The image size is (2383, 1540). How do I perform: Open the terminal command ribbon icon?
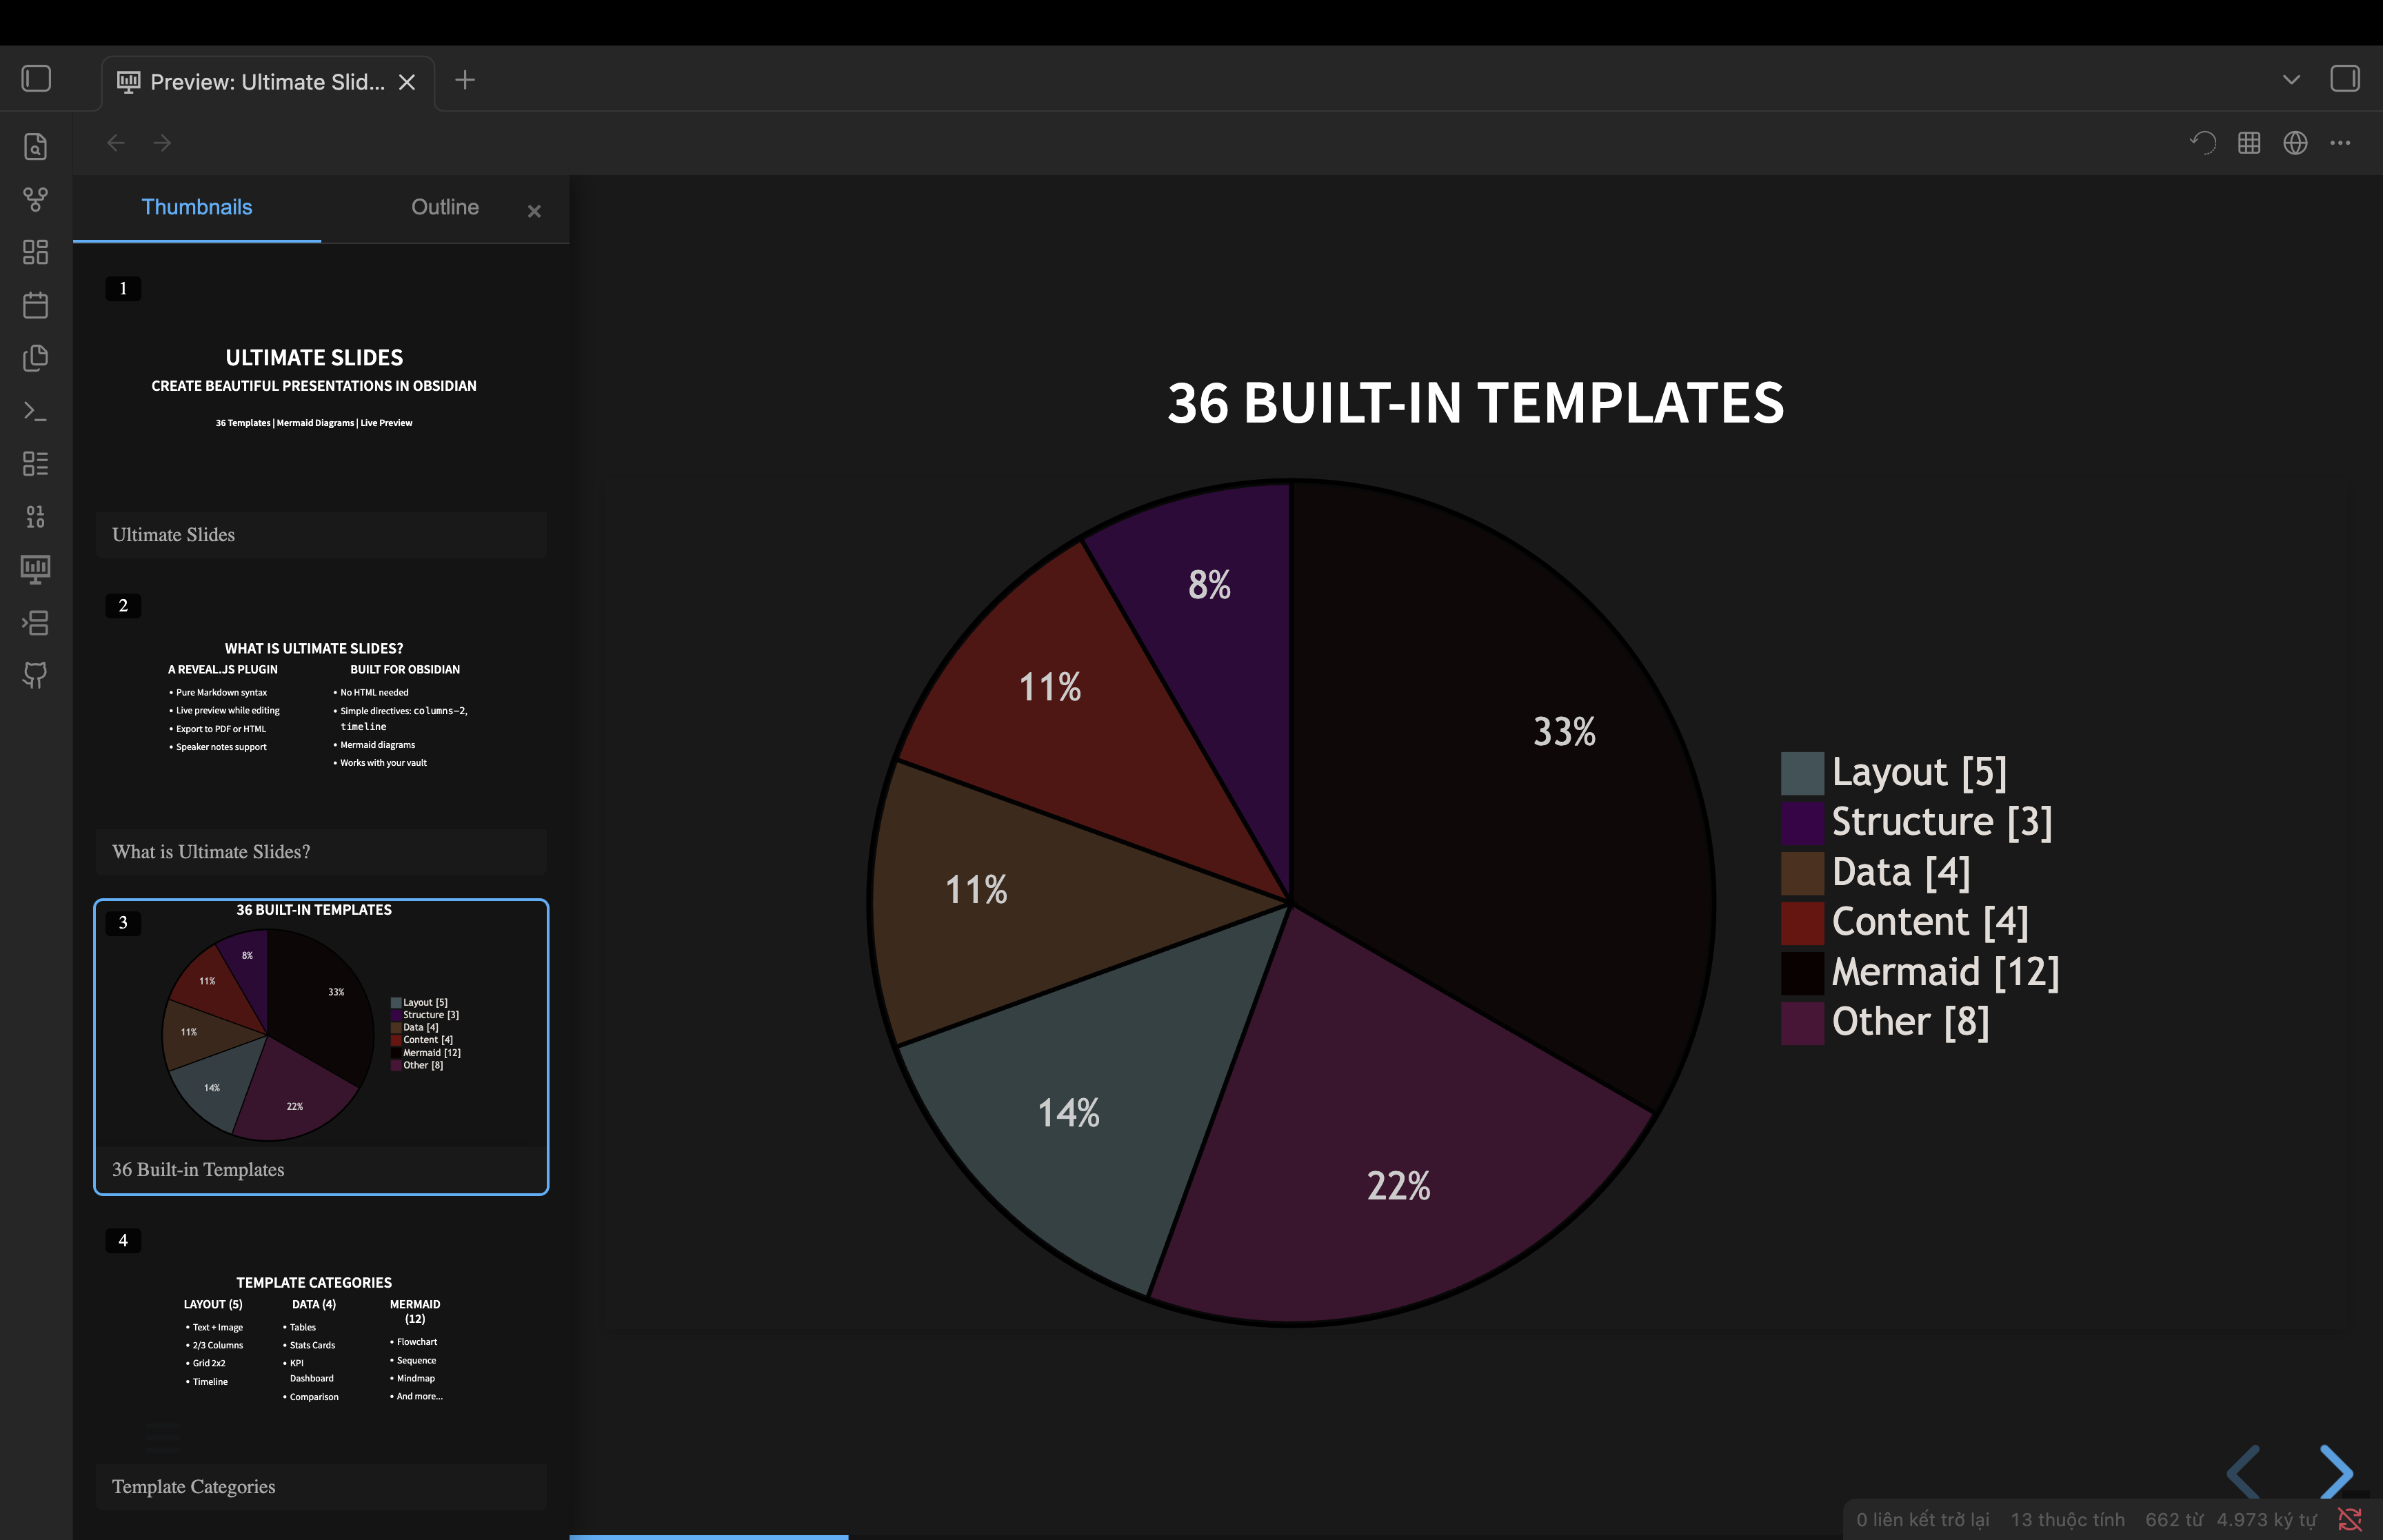pyautogui.click(x=36, y=411)
